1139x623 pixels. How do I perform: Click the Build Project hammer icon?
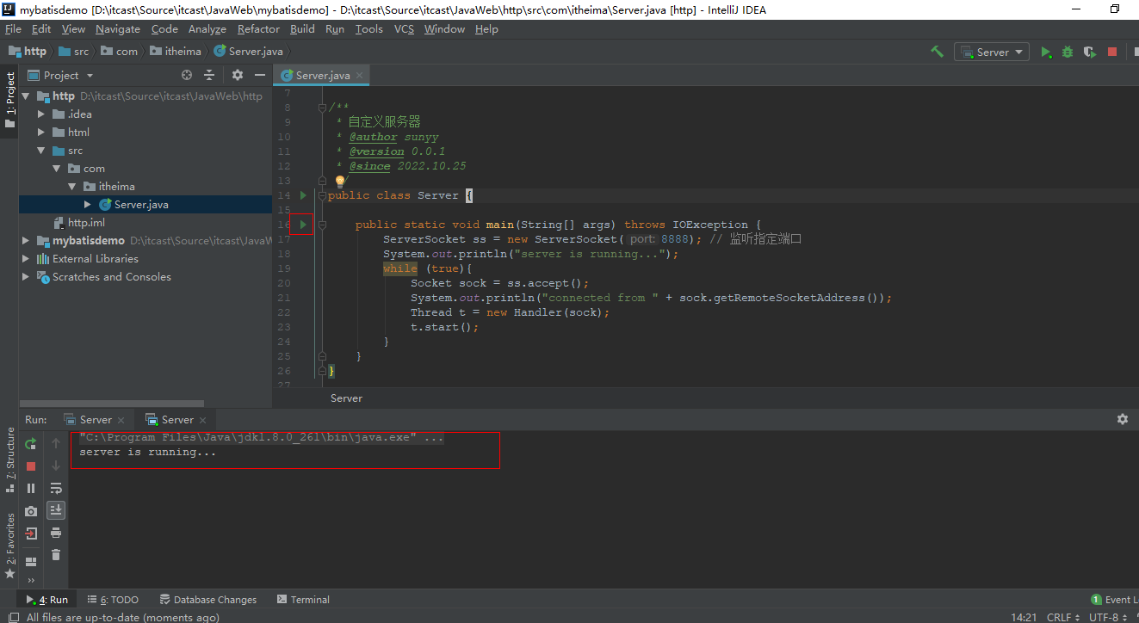[x=937, y=52]
